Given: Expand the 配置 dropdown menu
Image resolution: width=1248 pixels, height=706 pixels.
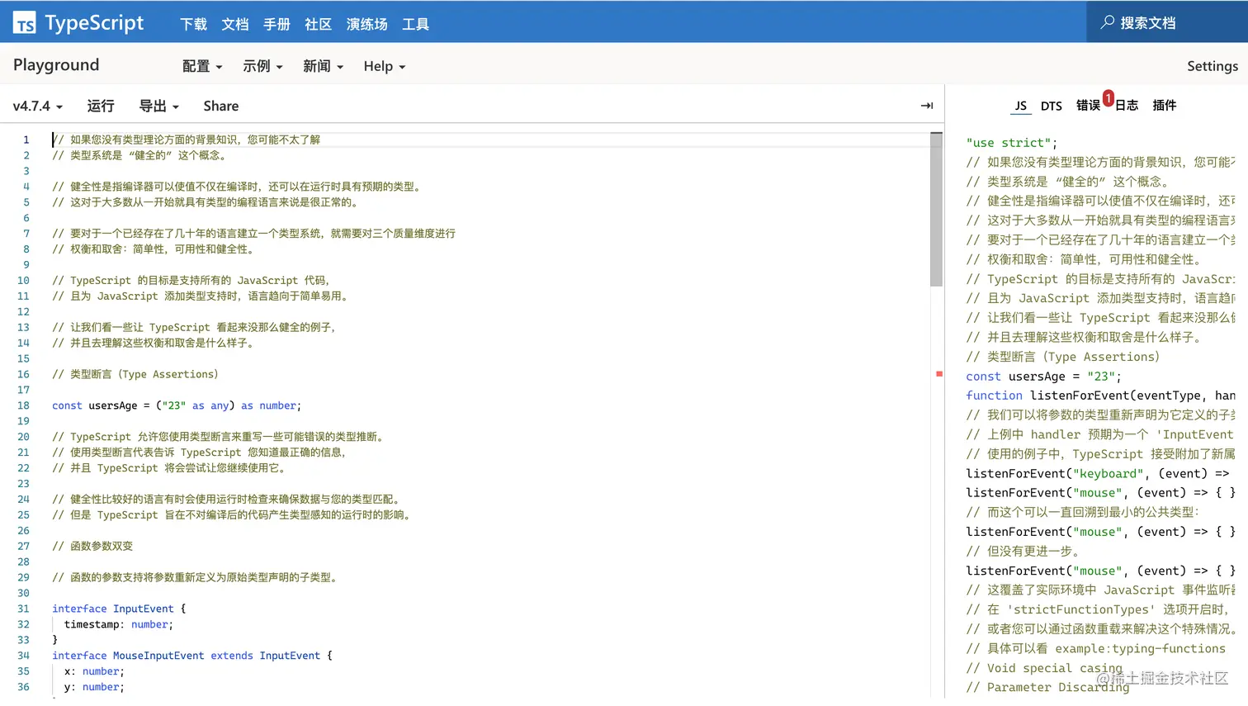Looking at the screenshot, I should pyautogui.click(x=202, y=66).
